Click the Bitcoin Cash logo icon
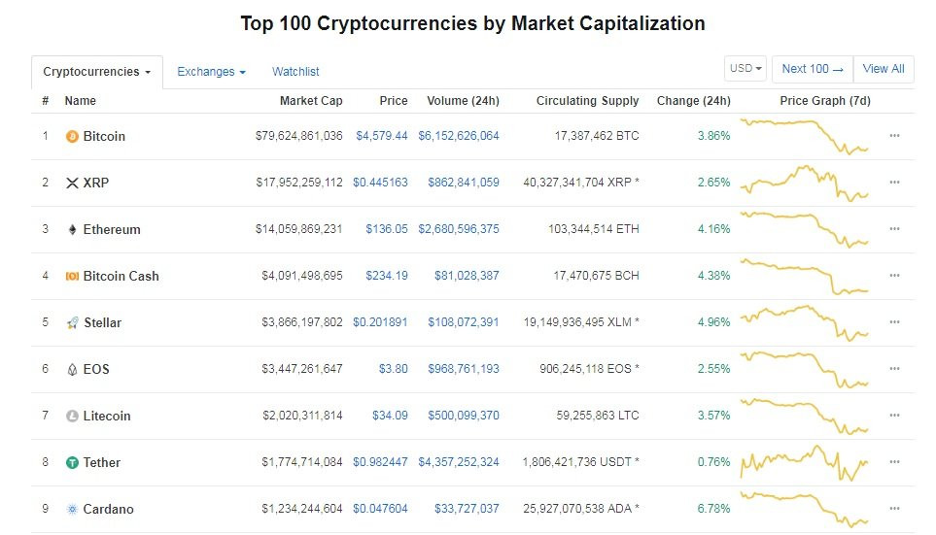 (x=71, y=277)
